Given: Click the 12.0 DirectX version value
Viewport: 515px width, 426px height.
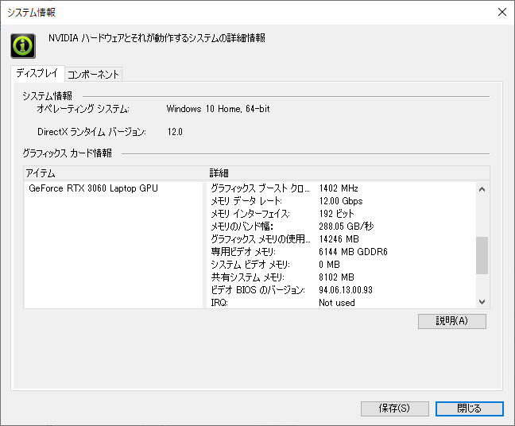Looking at the screenshot, I should point(175,132).
